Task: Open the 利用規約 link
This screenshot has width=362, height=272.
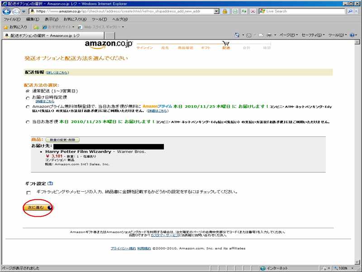Action: coord(144,248)
